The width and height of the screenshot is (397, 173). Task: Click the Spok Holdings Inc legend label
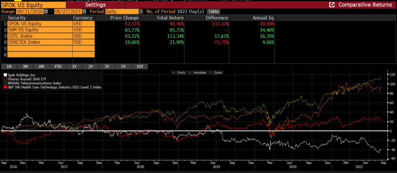tap(22, 75)
